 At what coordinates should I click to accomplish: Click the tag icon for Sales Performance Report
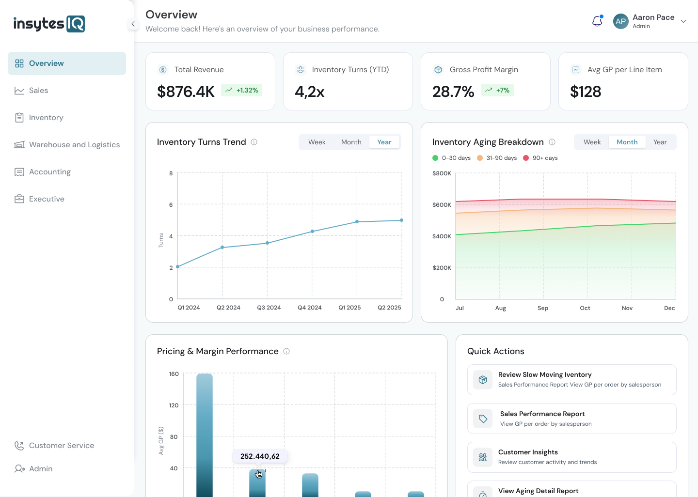482,419
